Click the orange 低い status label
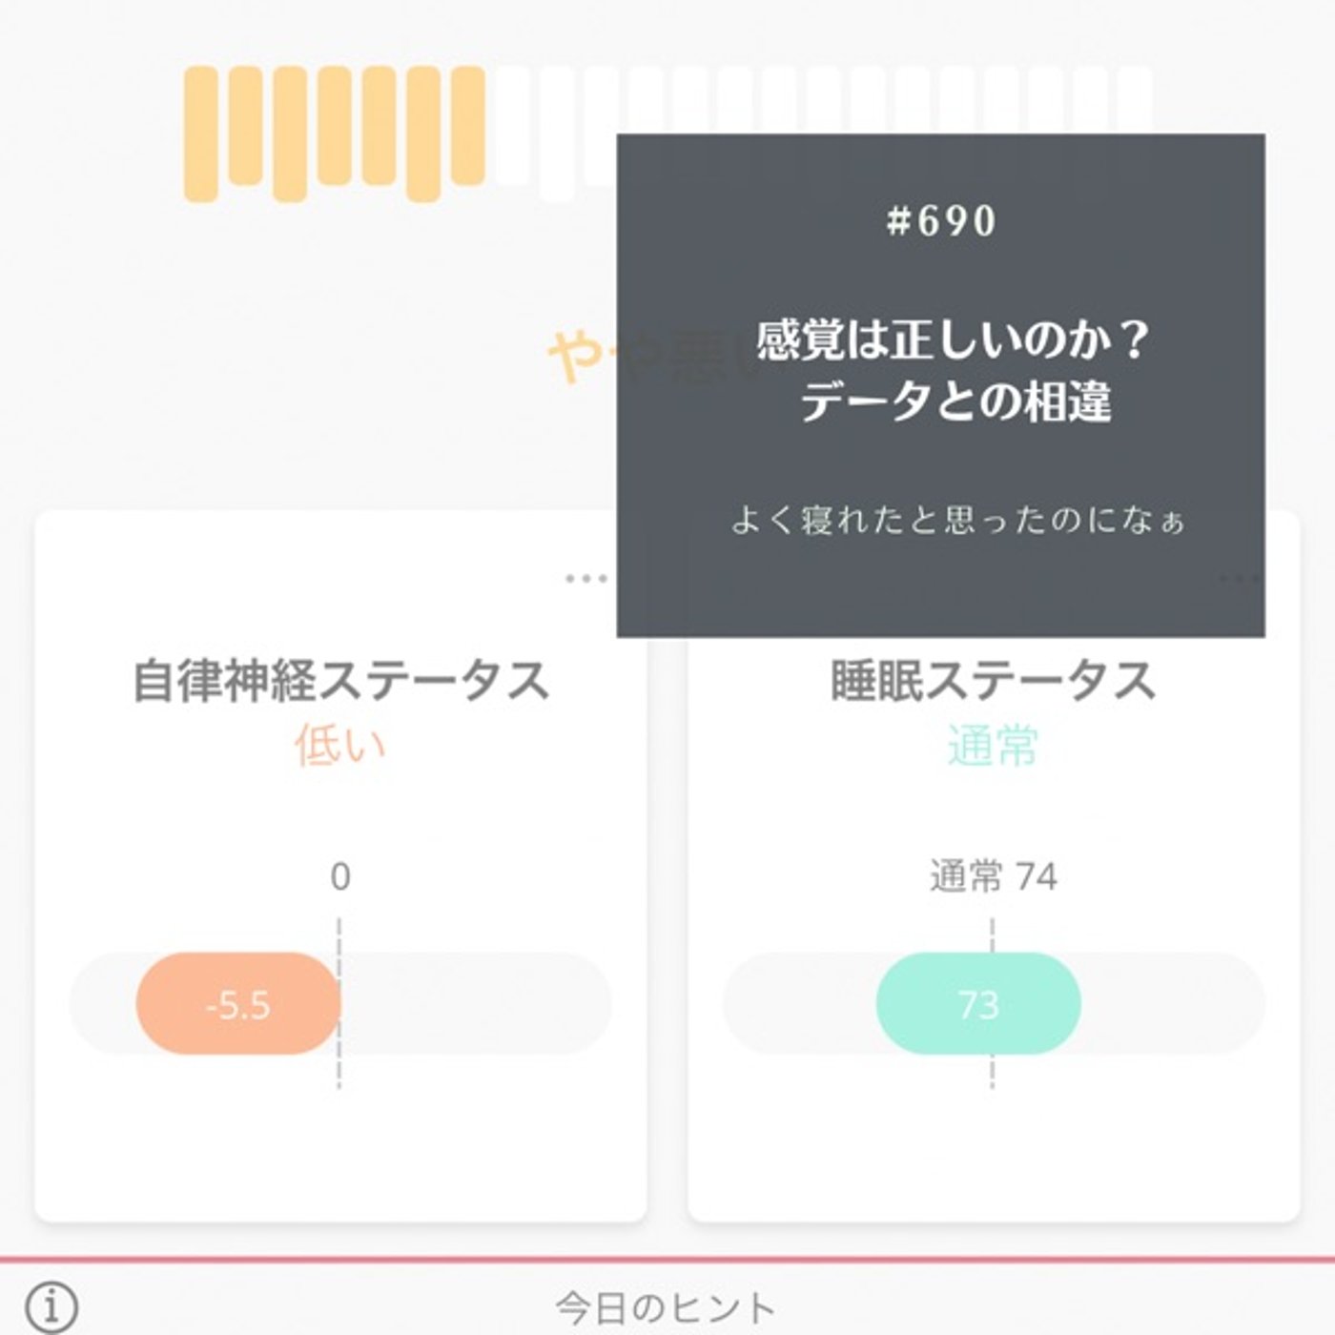The height and width of the screenshot is (1335, 1335). point(340,745)
